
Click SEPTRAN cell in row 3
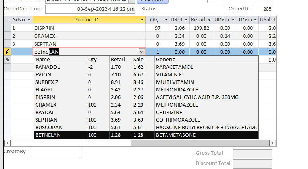point(89,44)
